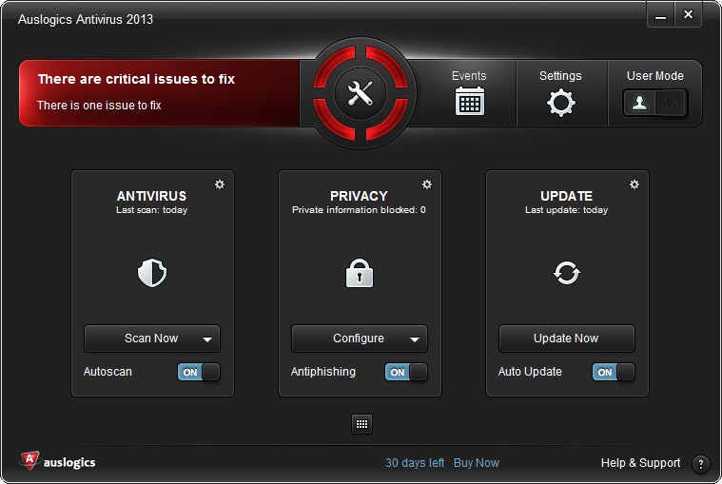Click the Update Now button
The image size is (722, 484).
click(566, 339)
